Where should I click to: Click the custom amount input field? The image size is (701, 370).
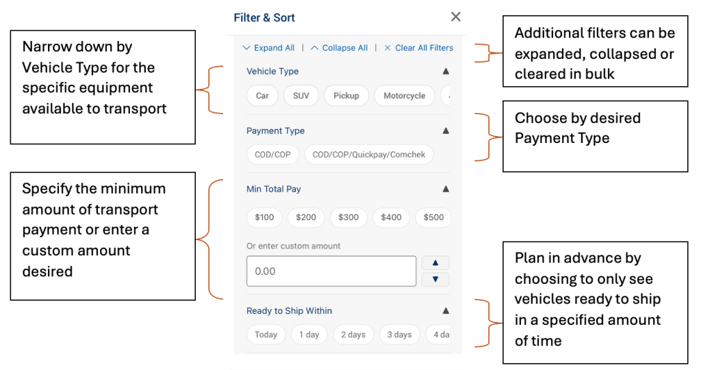coord(331,271)
